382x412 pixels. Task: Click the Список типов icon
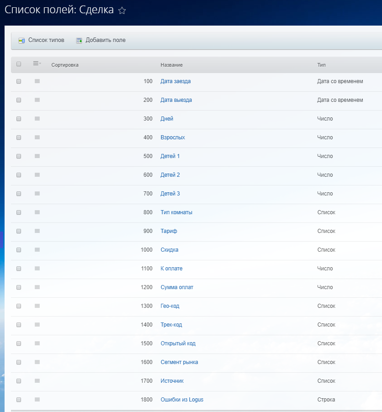pos(21,40)
